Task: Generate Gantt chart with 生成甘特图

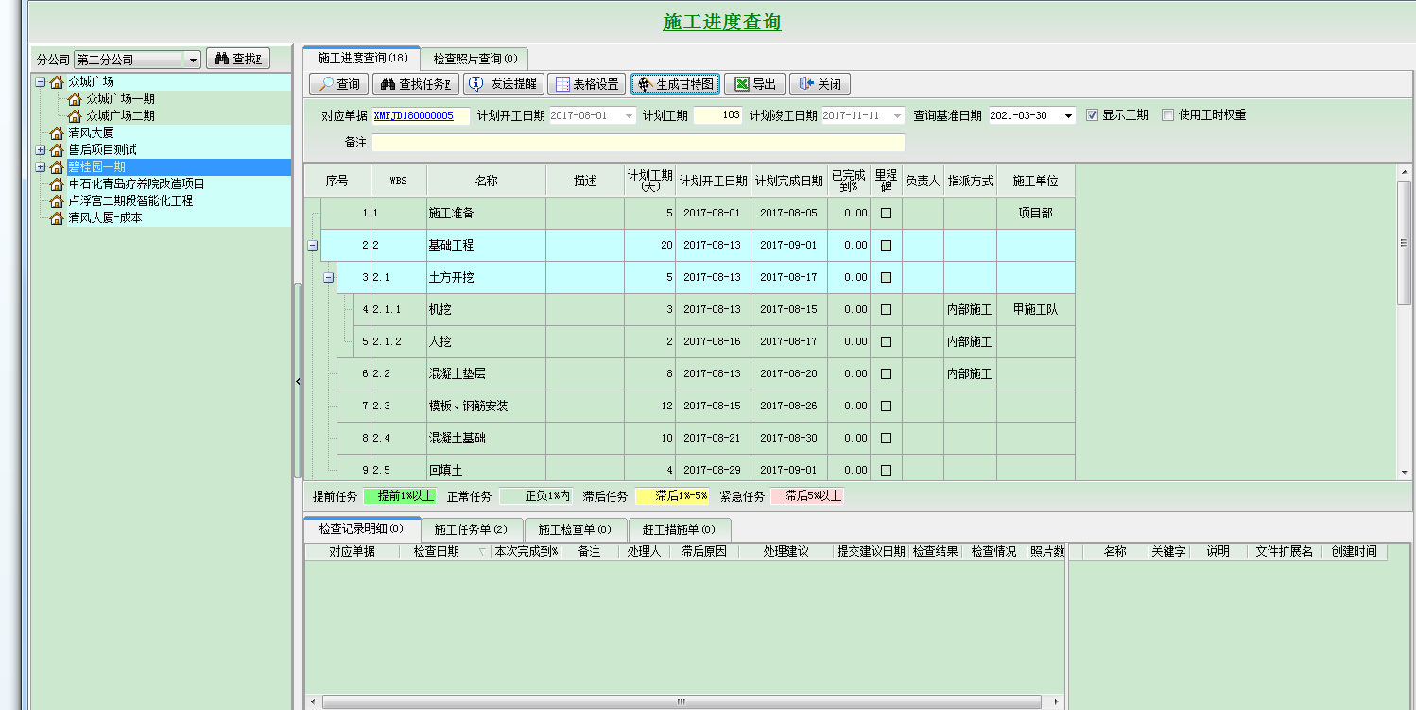Action: coord(675,84)
